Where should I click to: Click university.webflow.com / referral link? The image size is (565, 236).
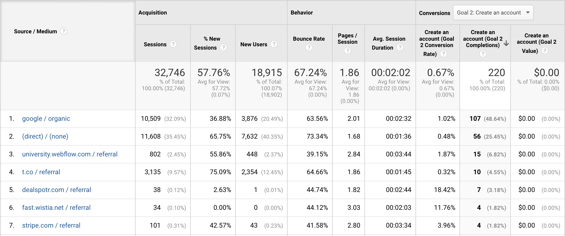(70, 154)
